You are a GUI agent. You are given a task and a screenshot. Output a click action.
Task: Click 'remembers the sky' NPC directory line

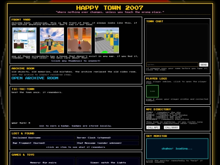163,112
